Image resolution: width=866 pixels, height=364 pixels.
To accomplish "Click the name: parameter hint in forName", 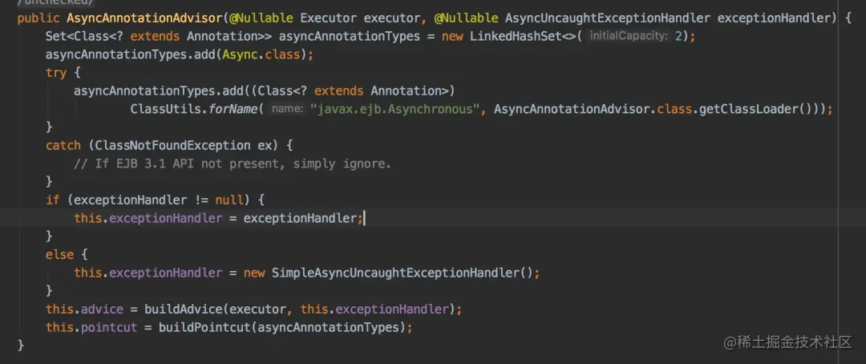I will (x=287, y=109).
